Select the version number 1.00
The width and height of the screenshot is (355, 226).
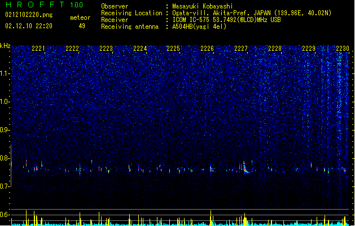point(77,5)
